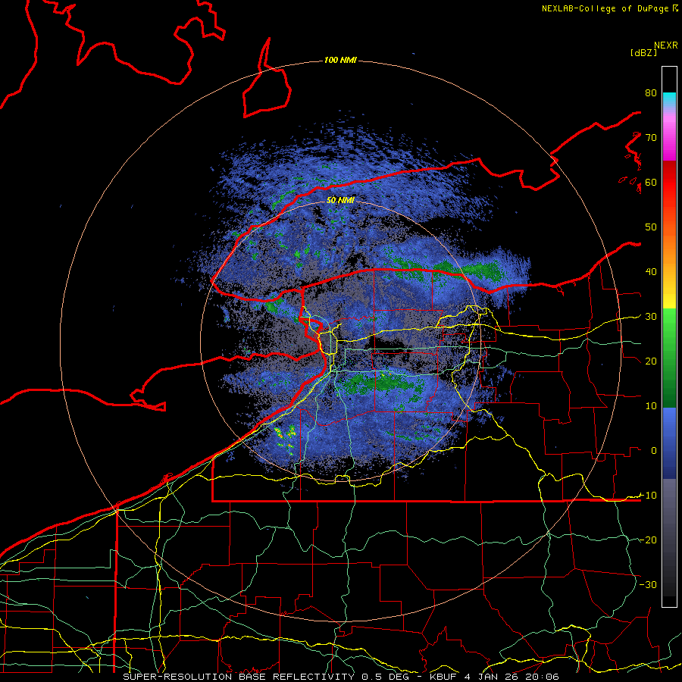Click the NEXR label above color scale

click(x=666, y=45)
